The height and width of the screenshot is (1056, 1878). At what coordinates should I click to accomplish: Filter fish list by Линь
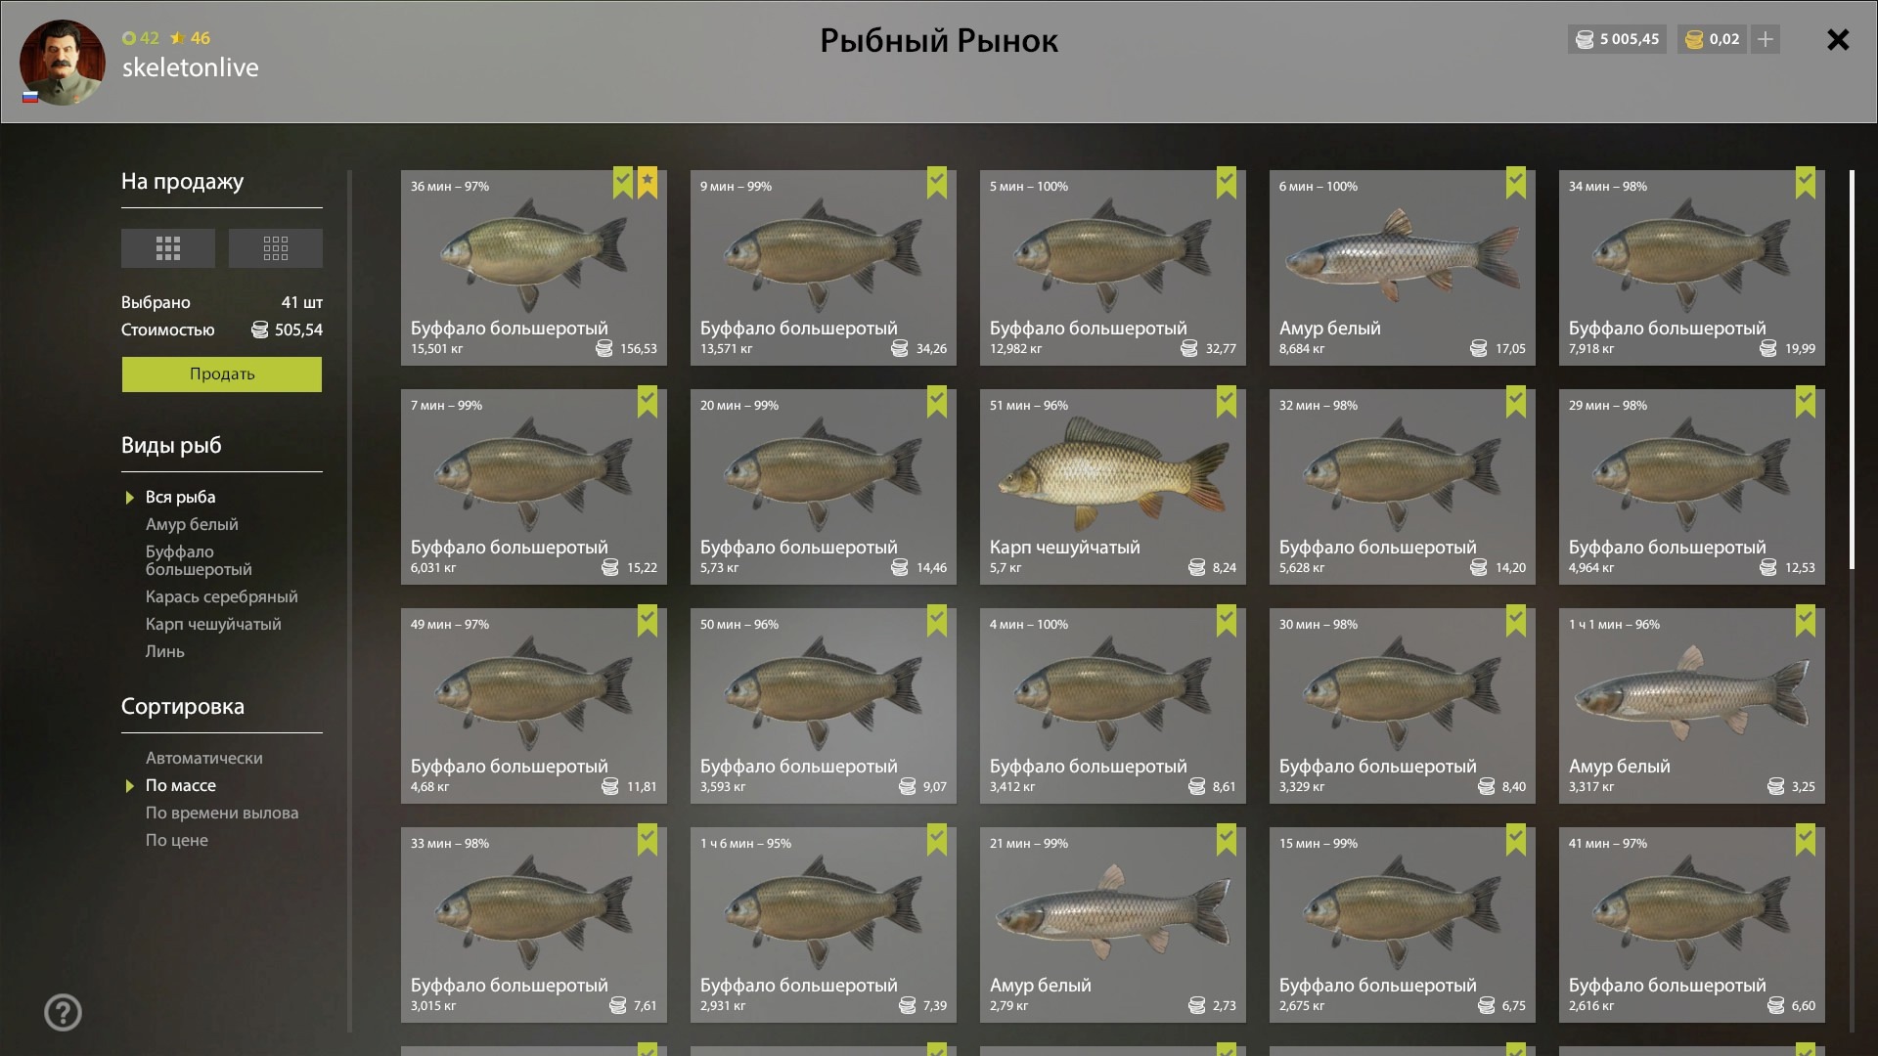tap(165, 651)
